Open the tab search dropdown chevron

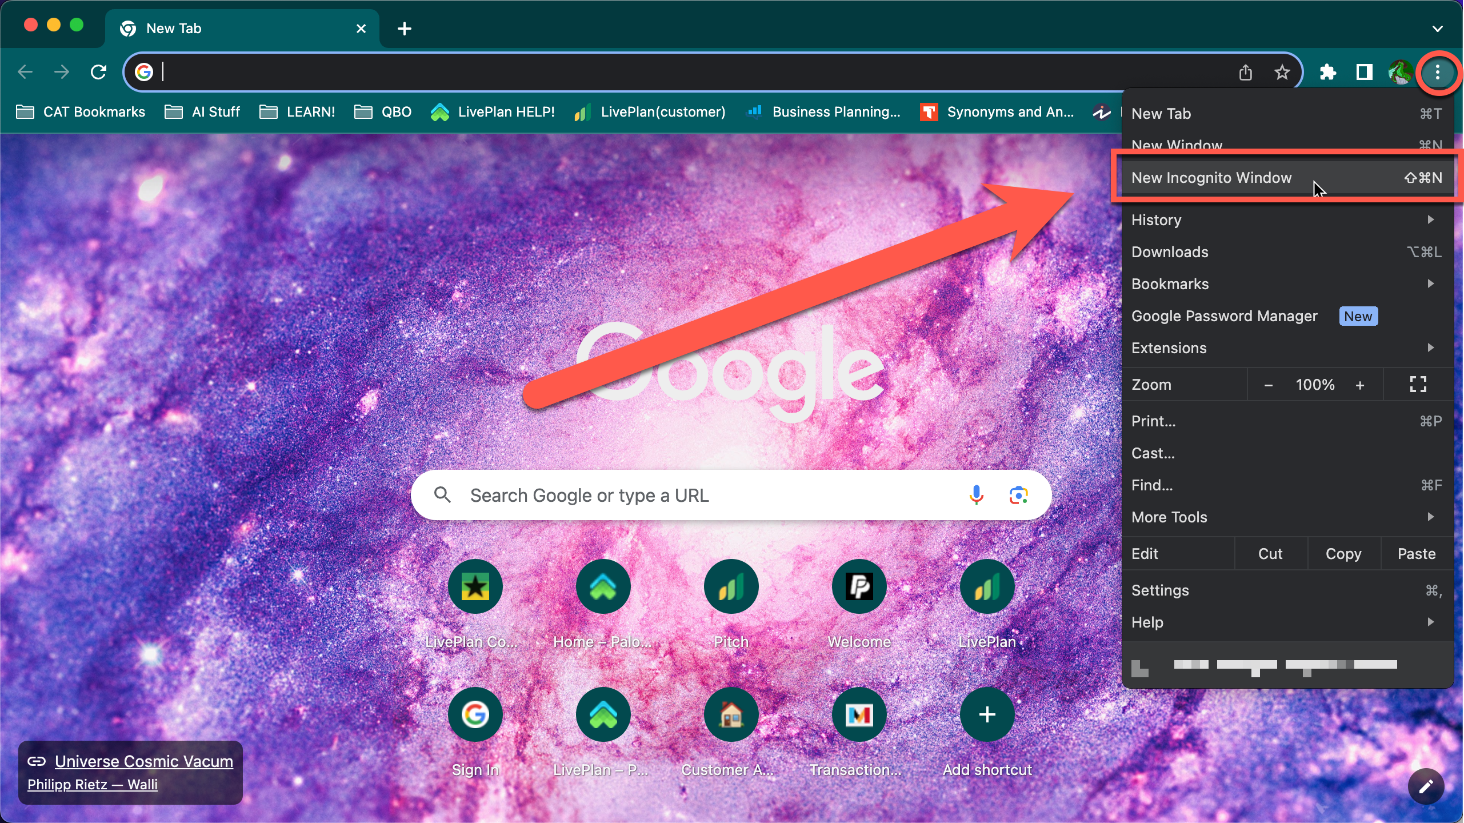(1437, 29)
